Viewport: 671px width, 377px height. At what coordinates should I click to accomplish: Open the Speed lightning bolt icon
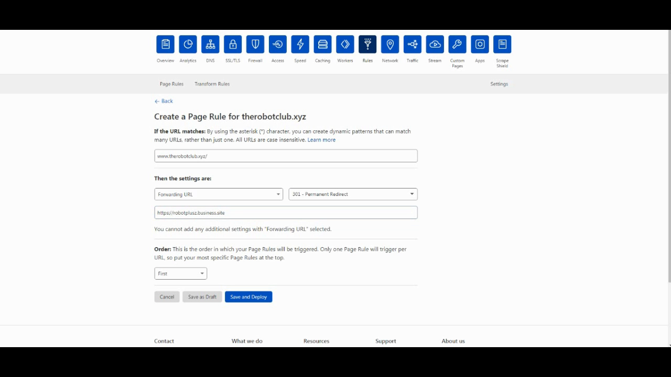coord(300,45)
